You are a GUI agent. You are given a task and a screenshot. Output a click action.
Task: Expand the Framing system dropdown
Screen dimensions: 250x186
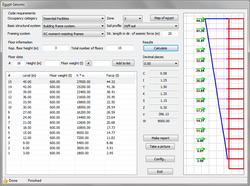[74, 34]
